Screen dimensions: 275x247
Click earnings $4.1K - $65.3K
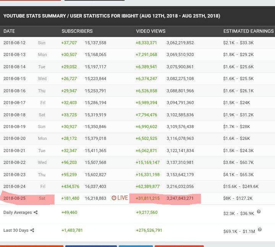pos(238,175)
